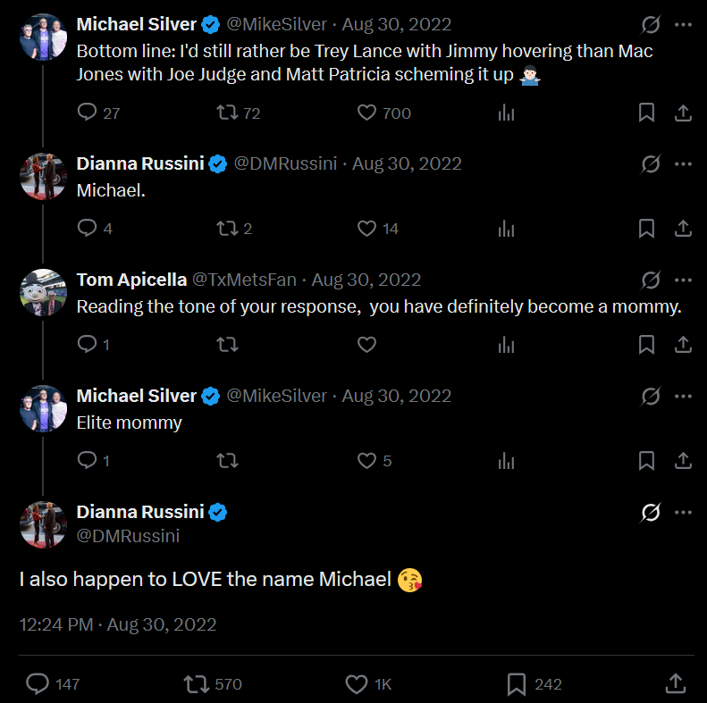Click Michael Silver's display name on first tweet

136,24
